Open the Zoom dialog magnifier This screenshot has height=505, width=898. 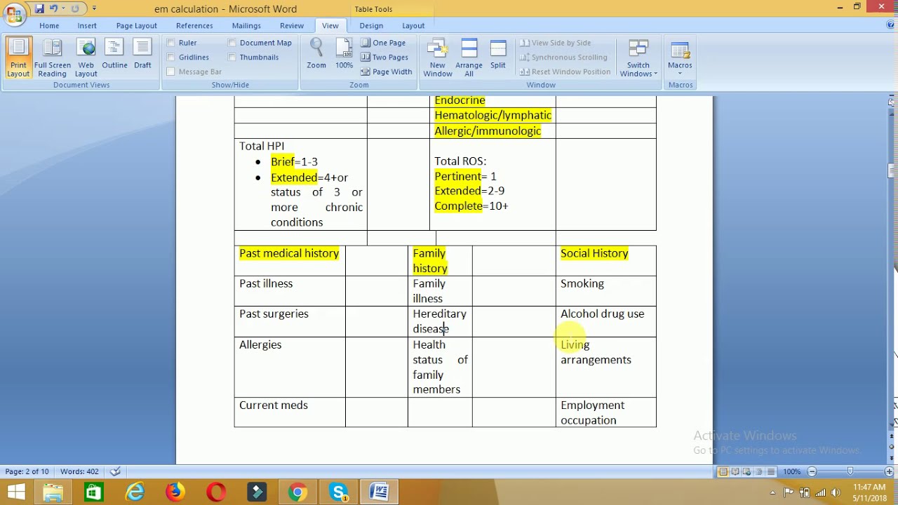click(x=316, y=54)
